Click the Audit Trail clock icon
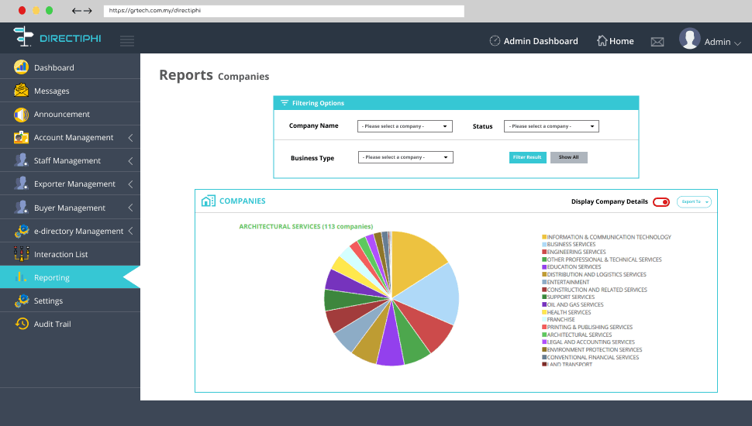Viewport: 752px width, 426px height. click(21, 324)
